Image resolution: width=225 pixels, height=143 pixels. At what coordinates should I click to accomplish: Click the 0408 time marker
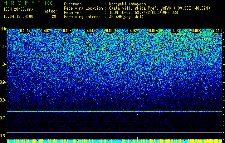click(175, 31)
